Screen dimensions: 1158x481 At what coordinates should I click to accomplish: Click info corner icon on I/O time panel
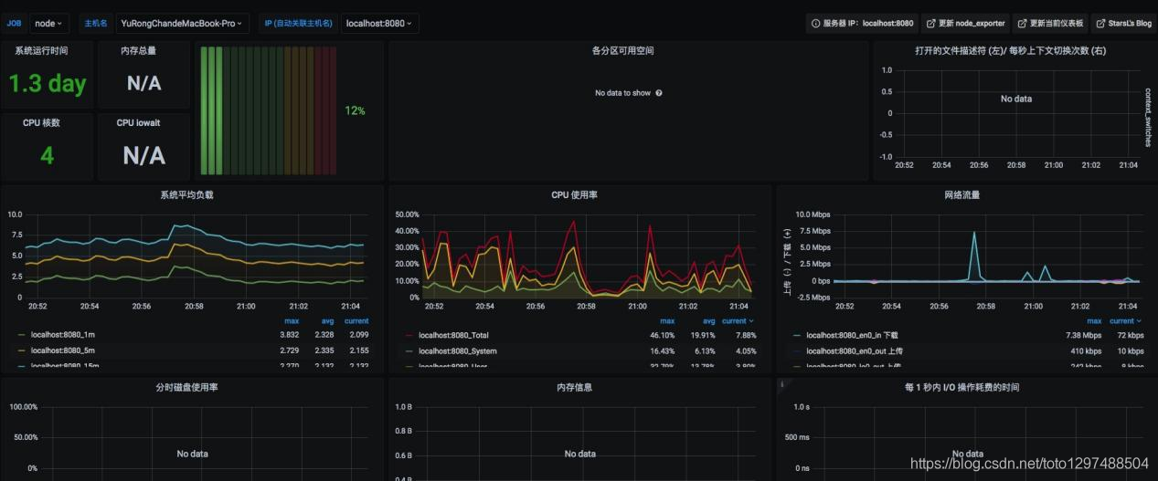click(781, 384)
